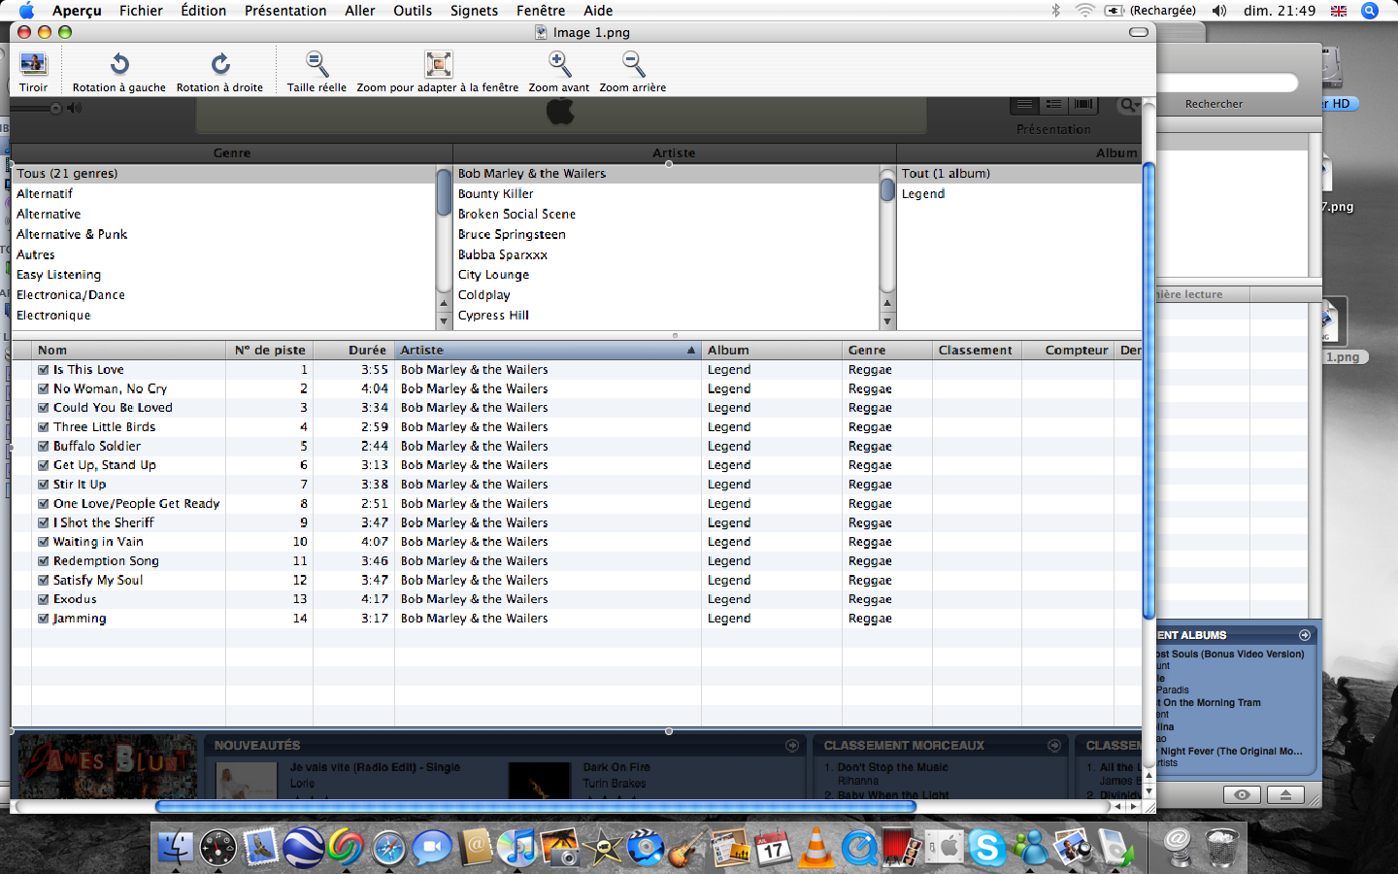Open GarageBand guitar icon in Dock
This screenshot has width=1398, height=874.
click(687, 848)
